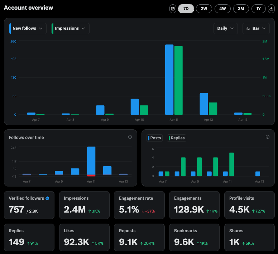Click the Account overview heading

(x=29, y=8)
